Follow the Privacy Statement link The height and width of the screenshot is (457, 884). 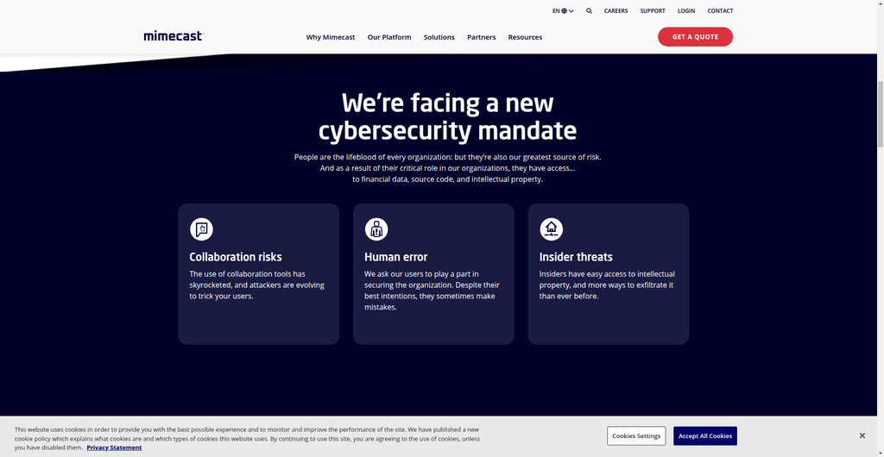pyautogui.click(x=115, y=448)
